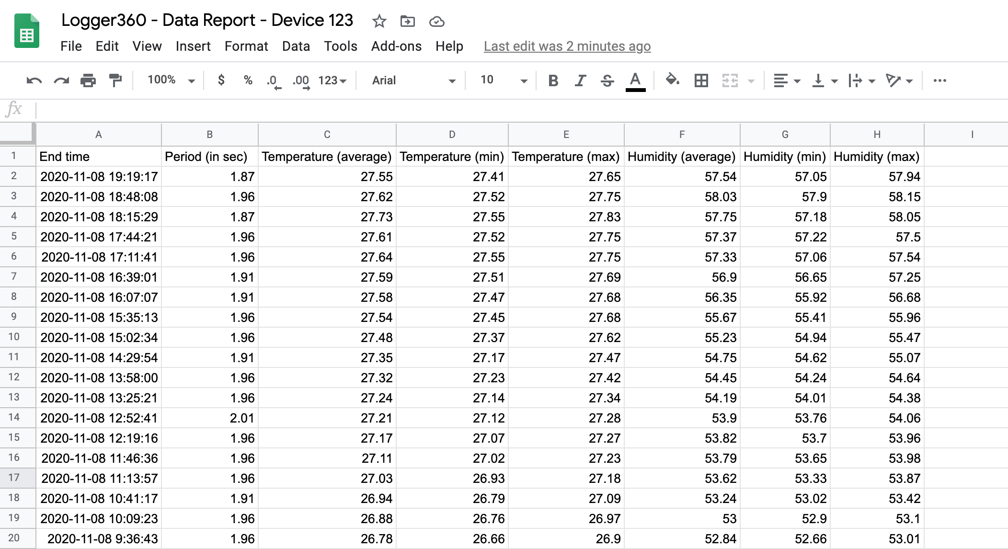Click the Undo arrow
The height and width of the screenshot is (549, 1008).
tap(34, 80)
